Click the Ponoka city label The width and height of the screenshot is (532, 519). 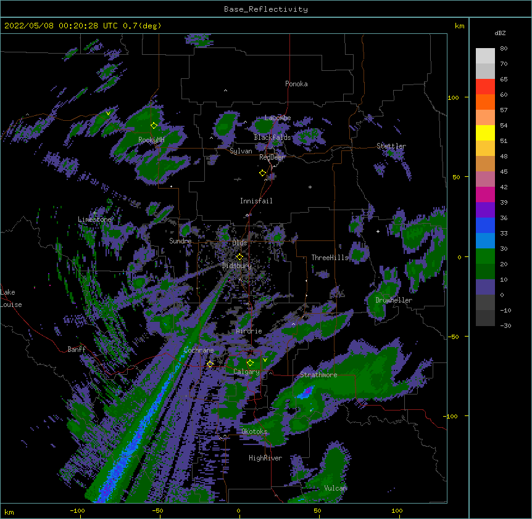(x=296, y=84)
